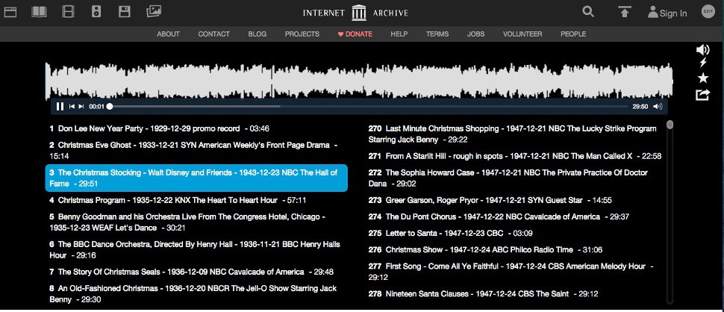Open the Images icon
Viewport: 724px width, 312px height.
[153, 11]
